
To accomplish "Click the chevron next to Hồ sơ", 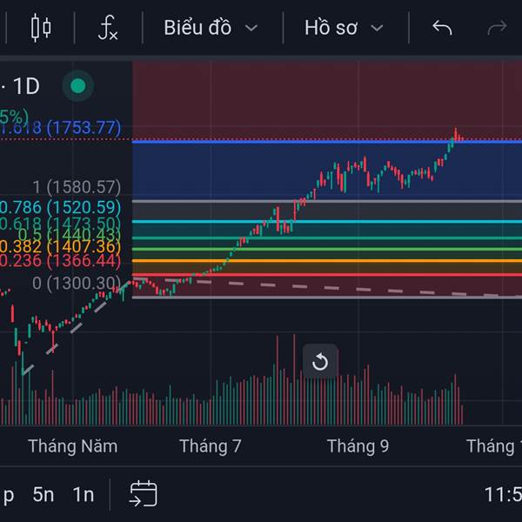I will click(377, 29).
